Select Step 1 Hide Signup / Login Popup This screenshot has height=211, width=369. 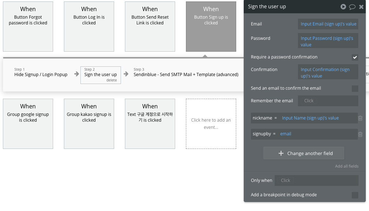coord(41,72)
